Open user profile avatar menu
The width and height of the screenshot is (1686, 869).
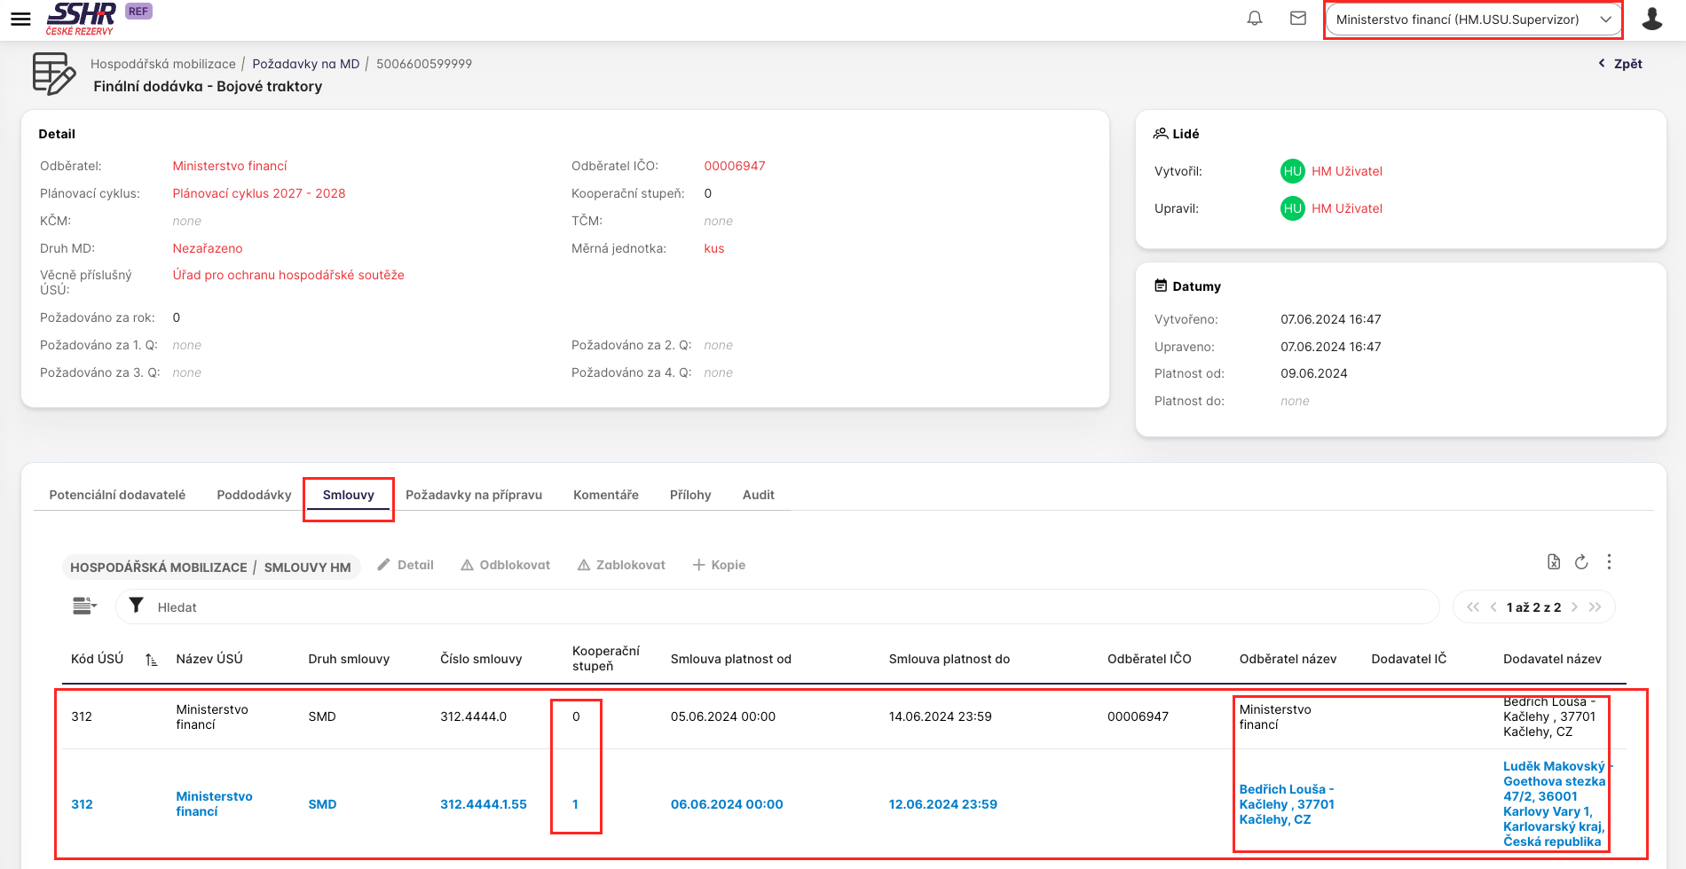point(1651,19)
